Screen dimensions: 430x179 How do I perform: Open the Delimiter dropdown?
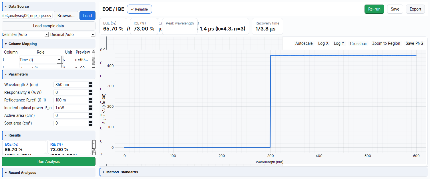(34, 34)
